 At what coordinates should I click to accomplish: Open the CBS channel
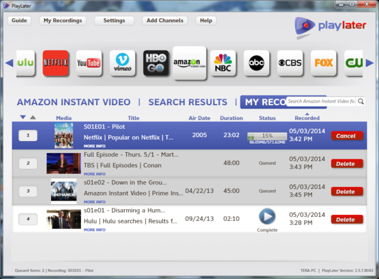click(x=290, y=63)
